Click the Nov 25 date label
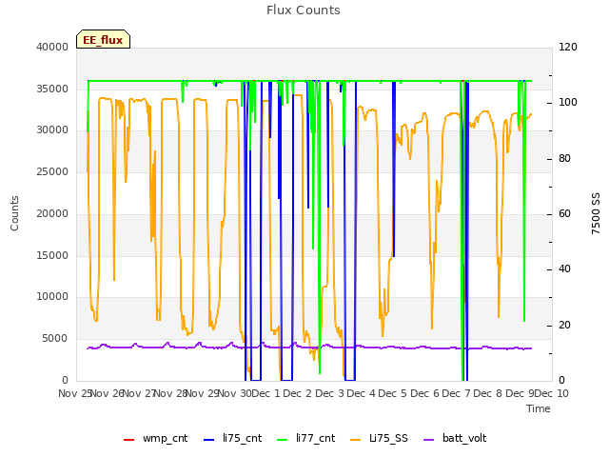The width and height of the screenshot is (609, 457). click(x=74, y=393)
